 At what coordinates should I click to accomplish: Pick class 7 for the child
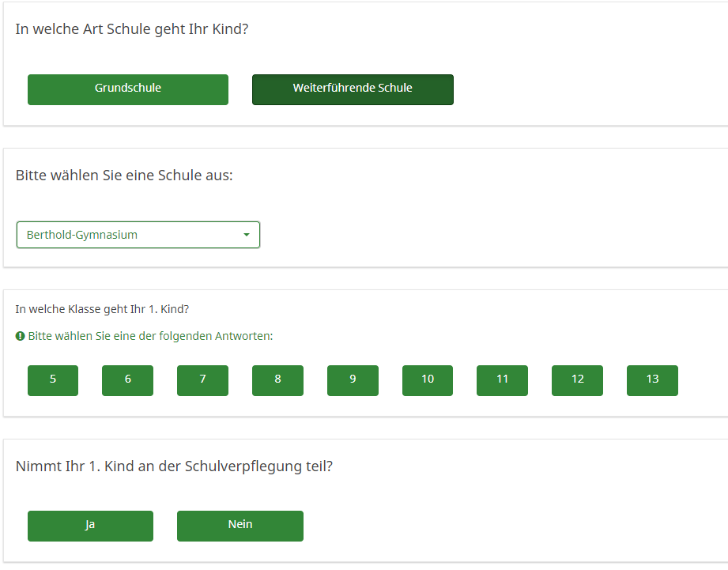(x=202, y=380)
